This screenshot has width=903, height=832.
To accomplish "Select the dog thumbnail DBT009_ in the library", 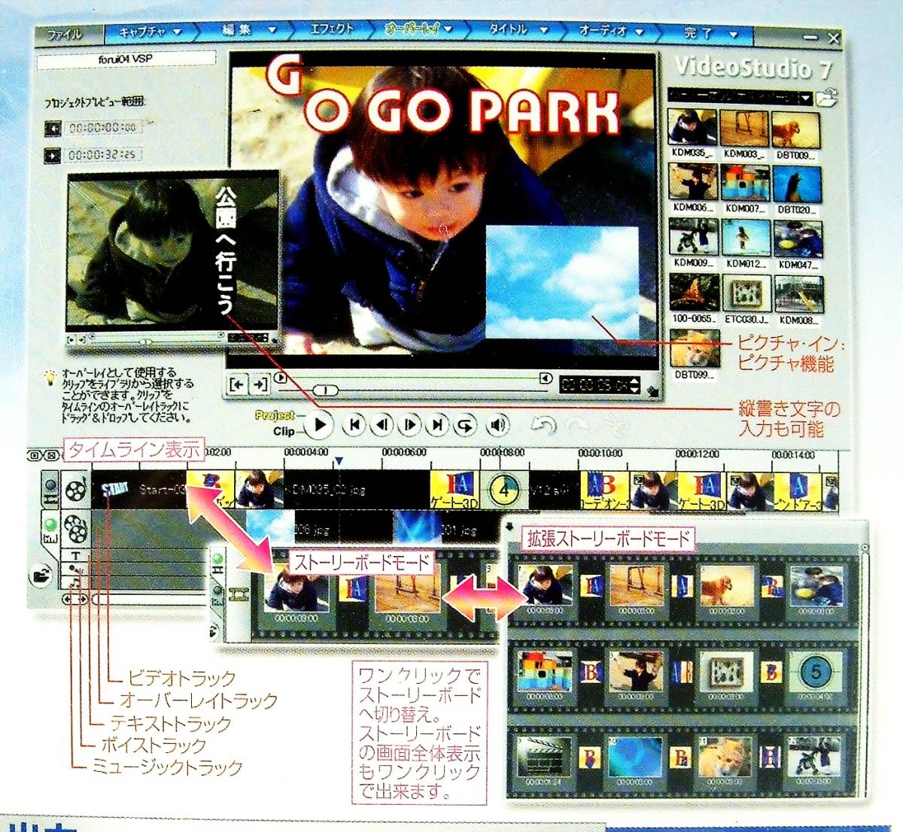I will pyautogui.click(x=796, y=129).
